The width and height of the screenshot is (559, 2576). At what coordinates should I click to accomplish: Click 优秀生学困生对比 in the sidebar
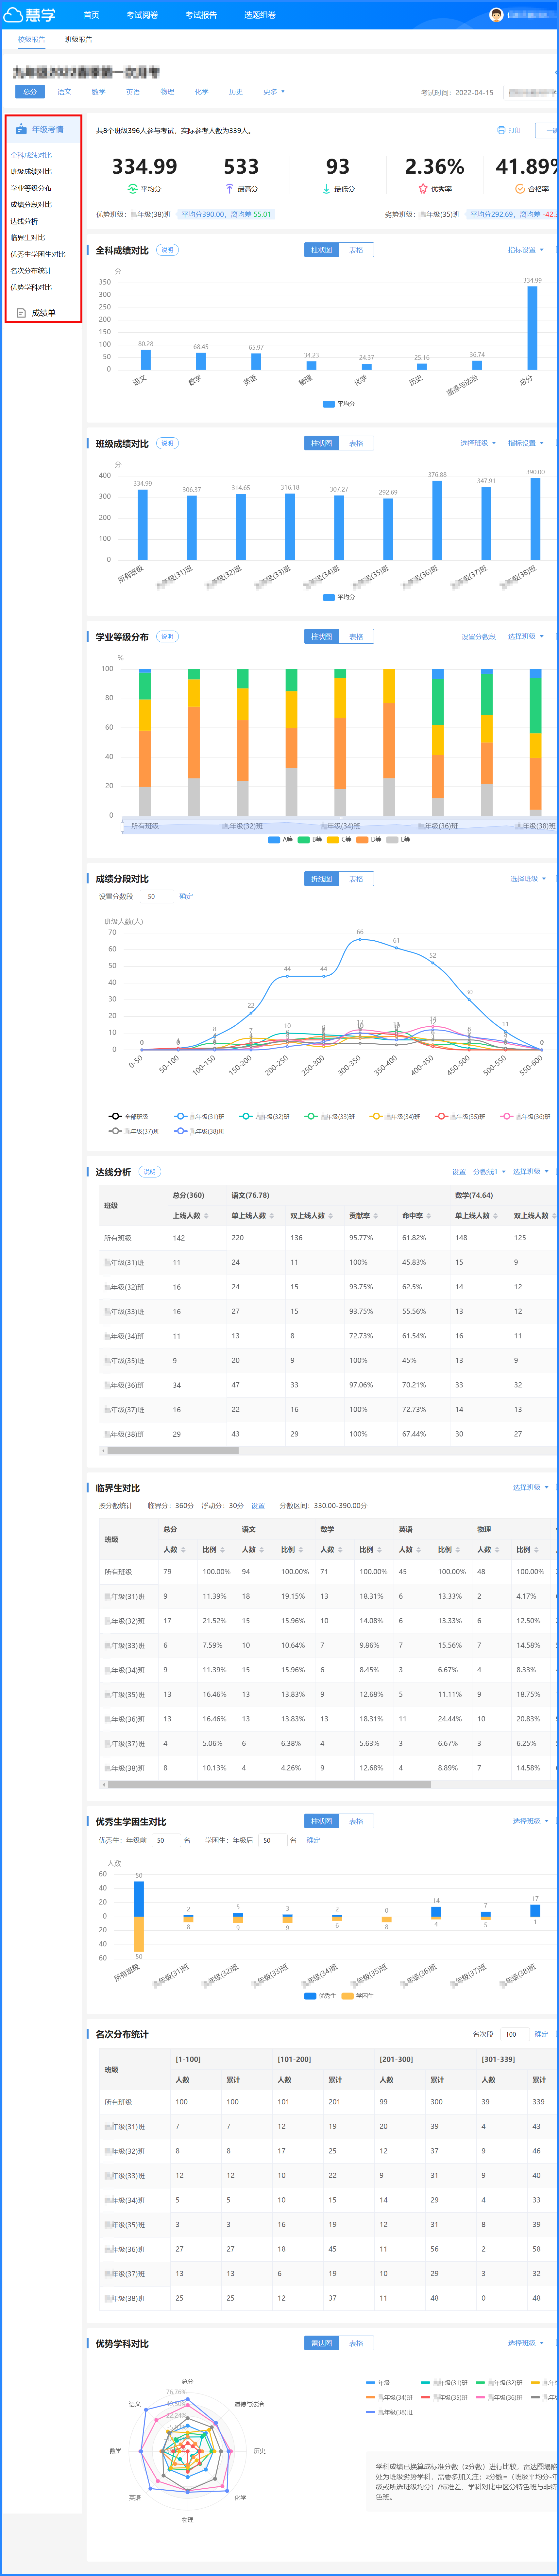pos(38,254)
